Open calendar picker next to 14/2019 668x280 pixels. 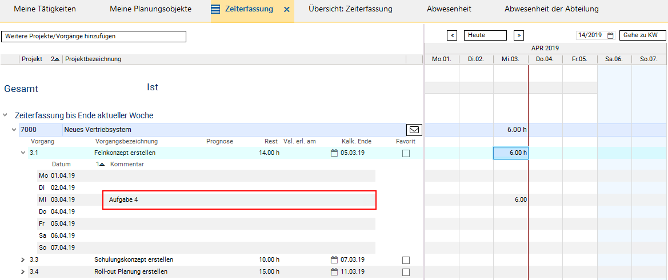click(x=610, y=36)
